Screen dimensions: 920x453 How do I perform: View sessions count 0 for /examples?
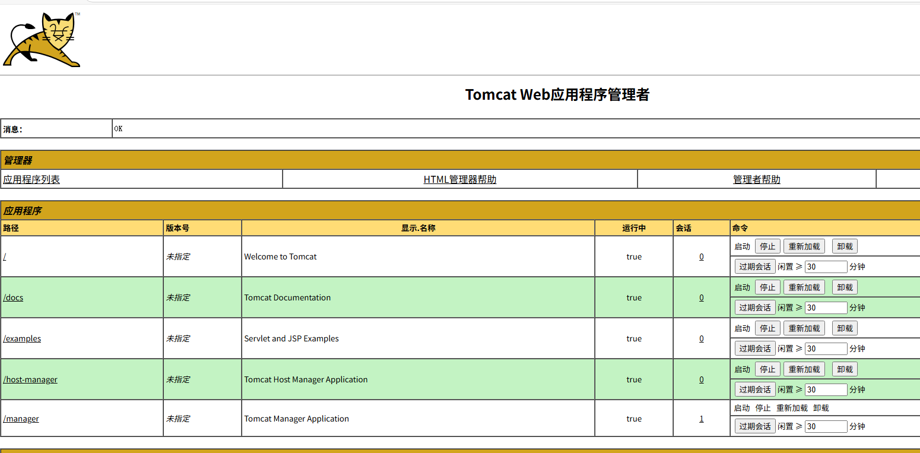click(702, 338)
